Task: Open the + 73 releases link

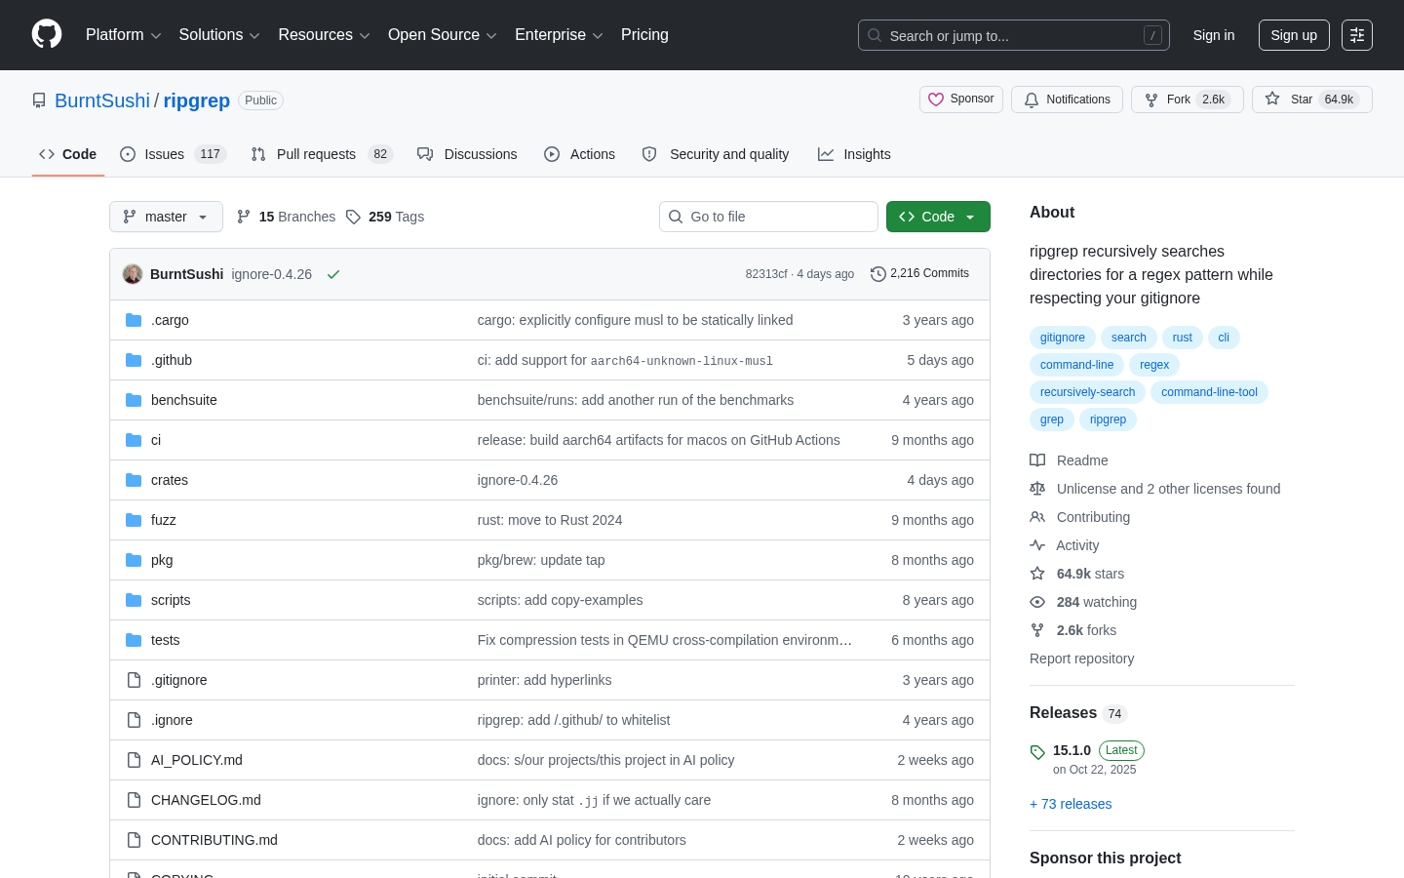Action: (1071, 804)
